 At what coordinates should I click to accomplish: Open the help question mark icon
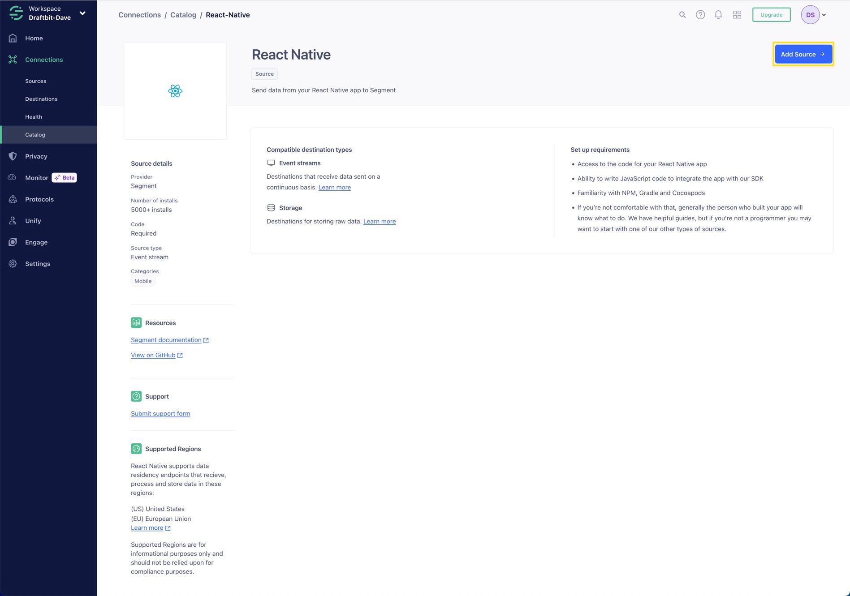700,15
